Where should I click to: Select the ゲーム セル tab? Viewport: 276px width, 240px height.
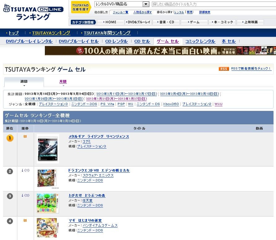tap(168, 41)
